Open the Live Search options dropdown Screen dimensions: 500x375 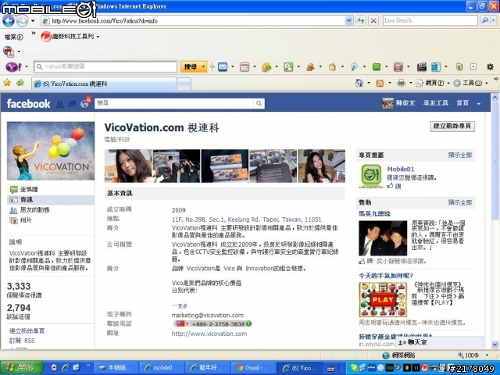tap(494, 20)
